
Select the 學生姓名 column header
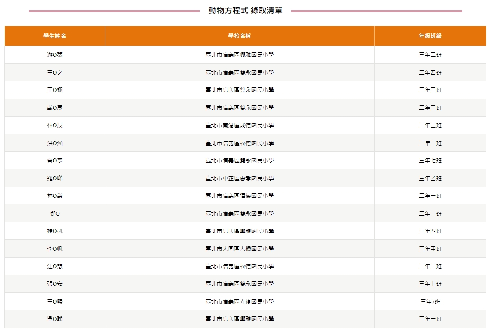(x=55, y=36)
